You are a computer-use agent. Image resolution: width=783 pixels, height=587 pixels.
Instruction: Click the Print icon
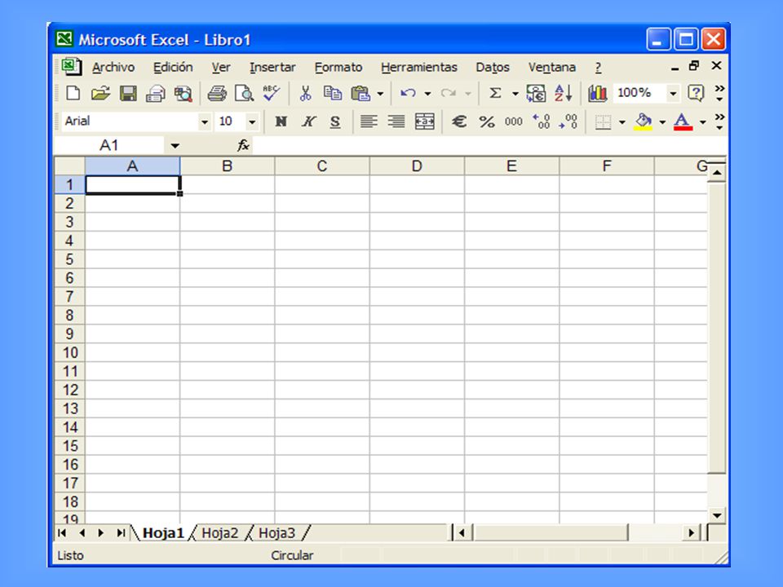click(217, 93)
